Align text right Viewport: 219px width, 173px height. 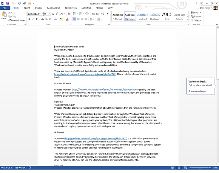82,19
